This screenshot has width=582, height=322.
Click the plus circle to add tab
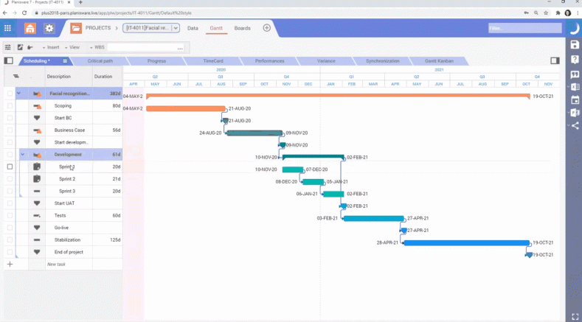266,28
